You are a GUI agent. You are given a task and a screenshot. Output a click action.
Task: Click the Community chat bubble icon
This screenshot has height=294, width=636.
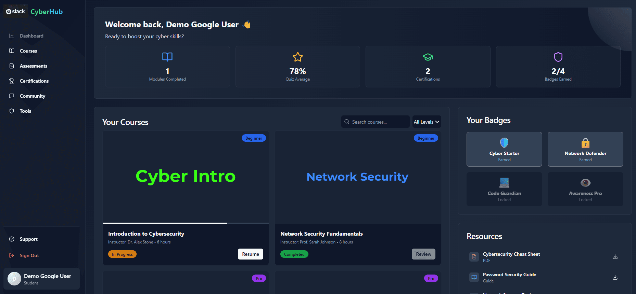tap(12, 96)
